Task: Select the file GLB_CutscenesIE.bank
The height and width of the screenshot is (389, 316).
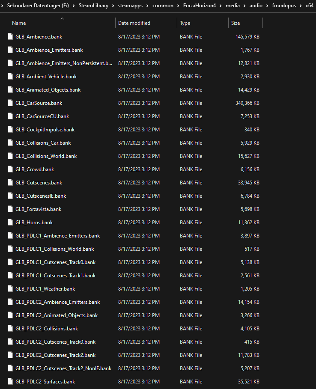Action: (x=41, y=196)
